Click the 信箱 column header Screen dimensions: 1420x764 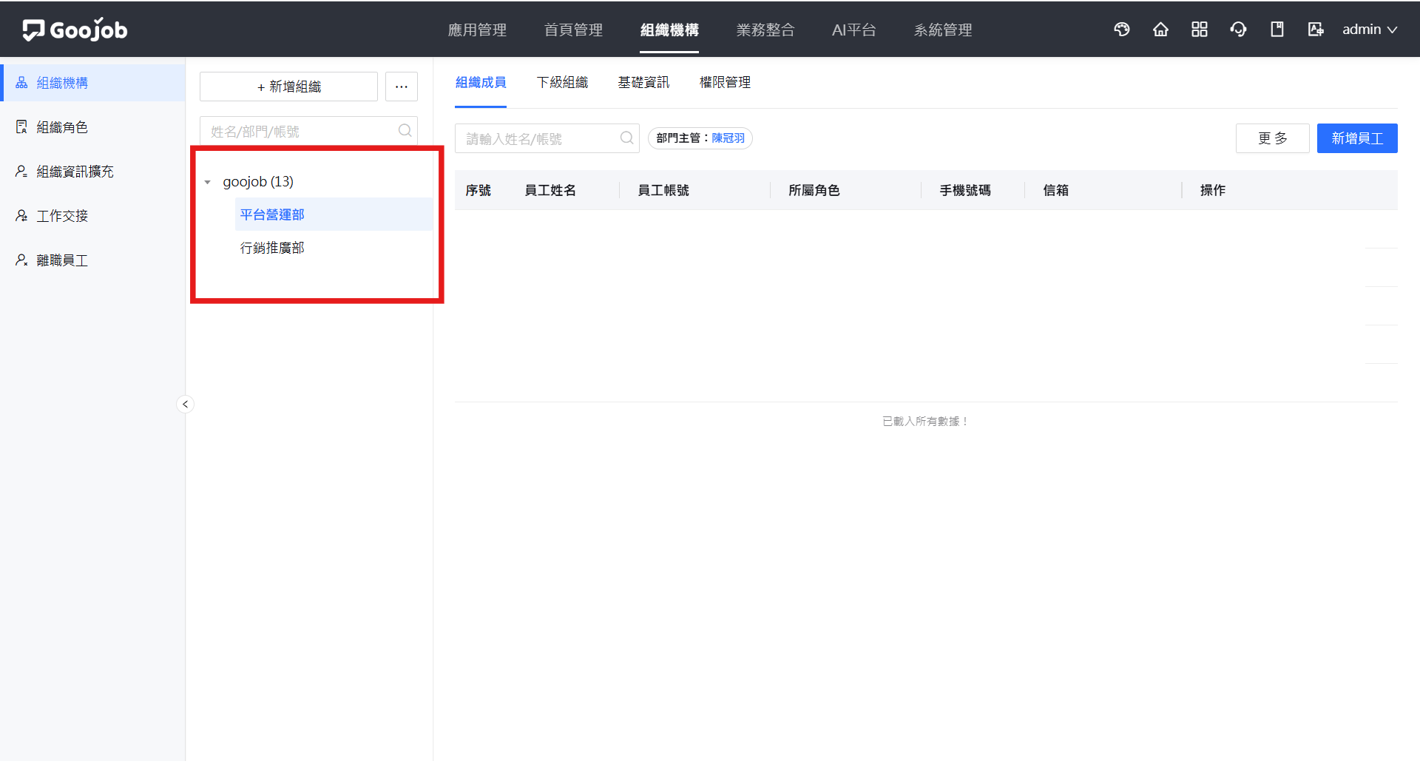point(1056,190)
